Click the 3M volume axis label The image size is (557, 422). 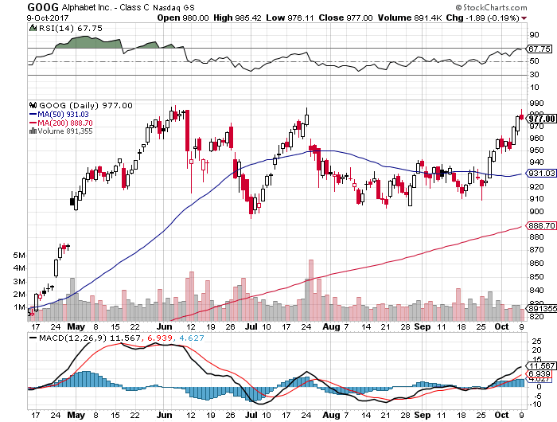19,282
